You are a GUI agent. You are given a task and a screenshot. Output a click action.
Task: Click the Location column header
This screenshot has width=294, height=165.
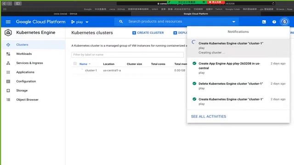tap(108, 64)
